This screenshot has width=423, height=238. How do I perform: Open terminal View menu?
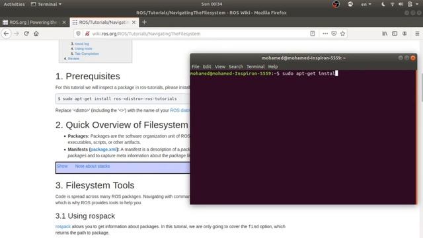click(220, 67)
